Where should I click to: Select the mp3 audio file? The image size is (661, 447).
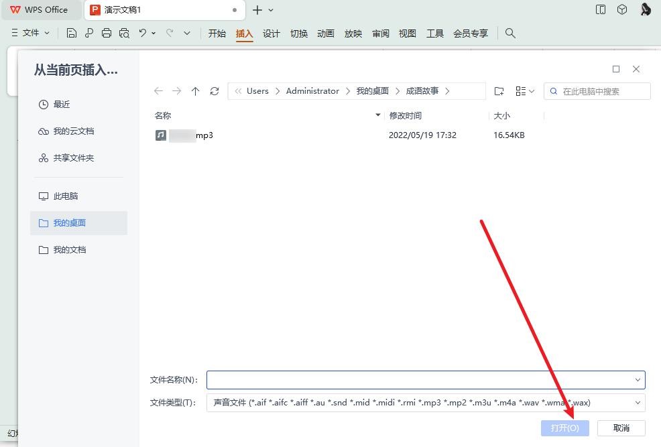(184, 135)
